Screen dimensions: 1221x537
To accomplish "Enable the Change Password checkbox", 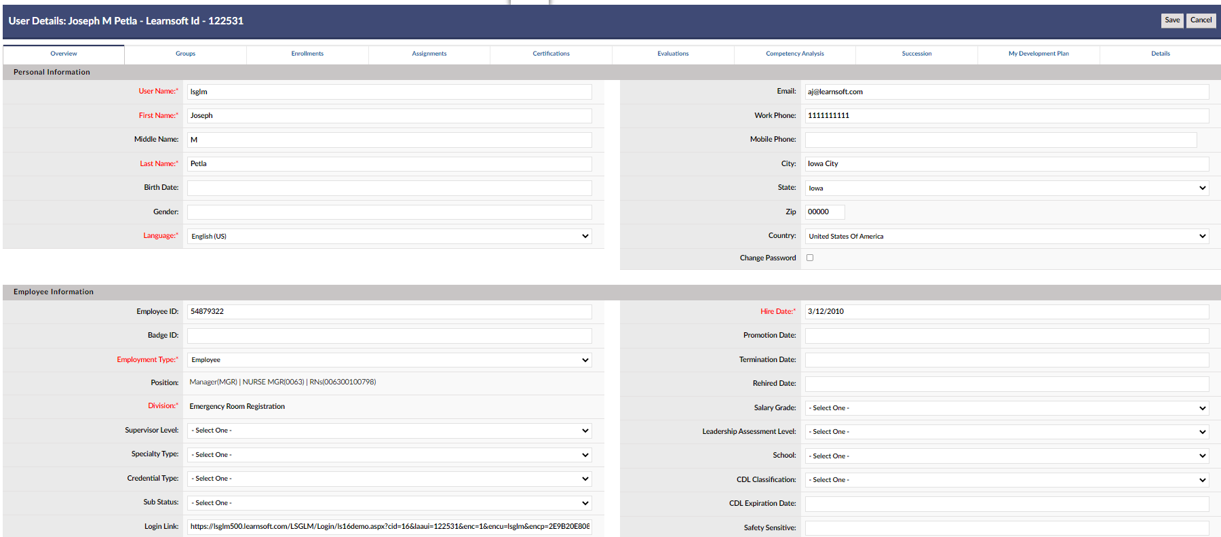I will pos(810,258).
